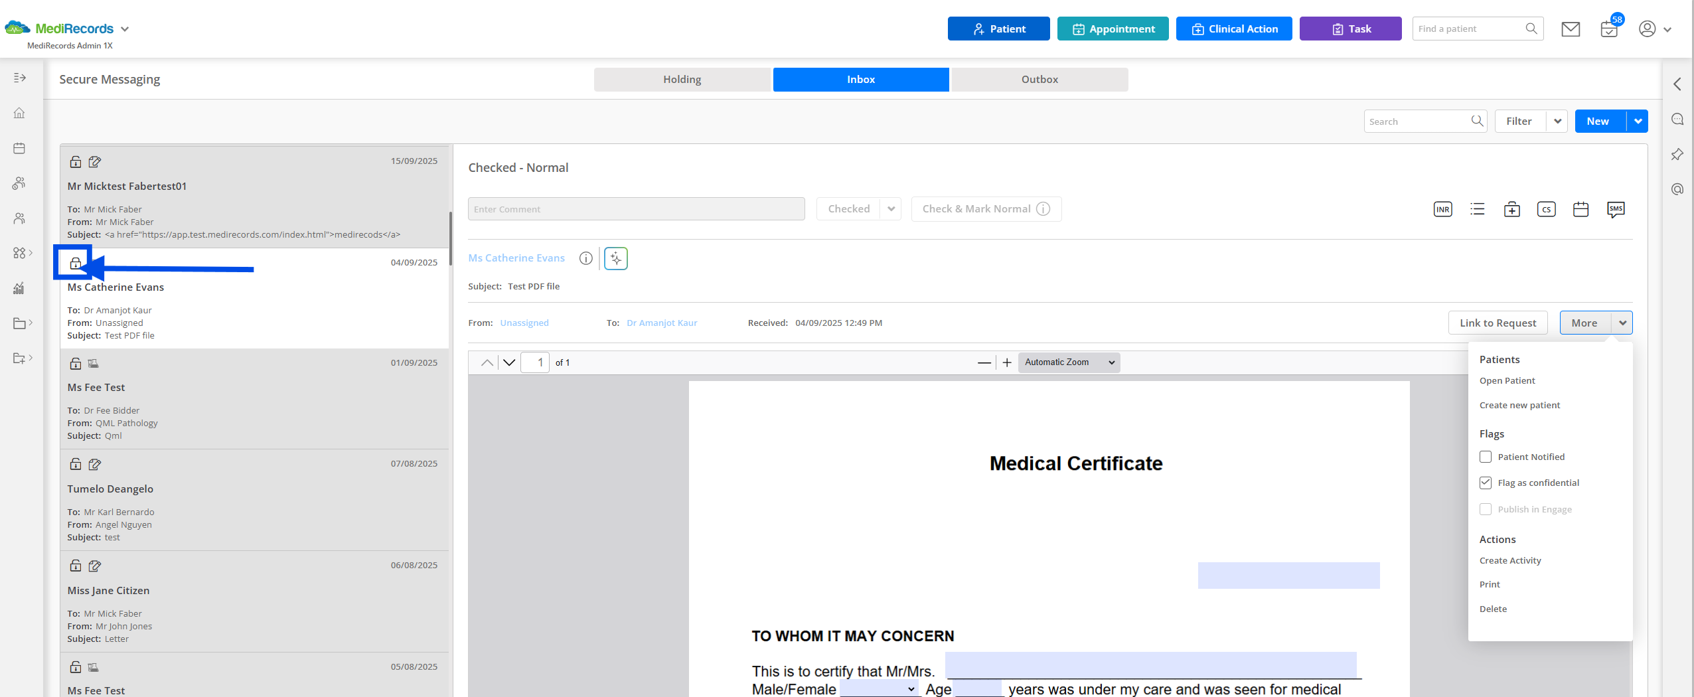Click the Check & Mark Normal button
The width and height of the screenshot is (1694, 697).
[x=986, y=209]
